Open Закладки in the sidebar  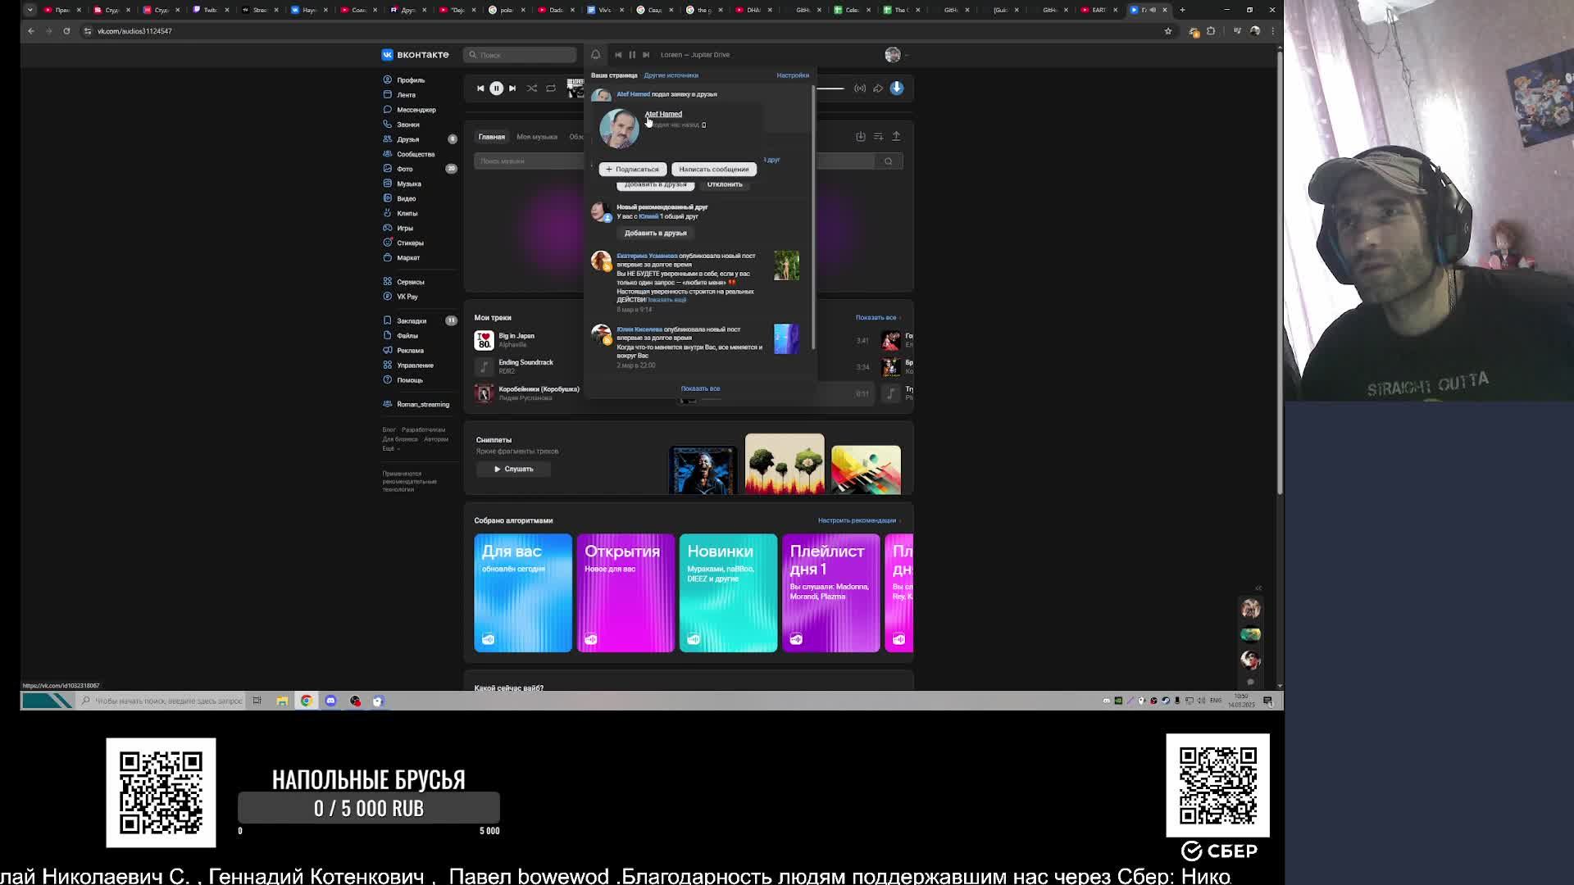[x=411, y=321]
